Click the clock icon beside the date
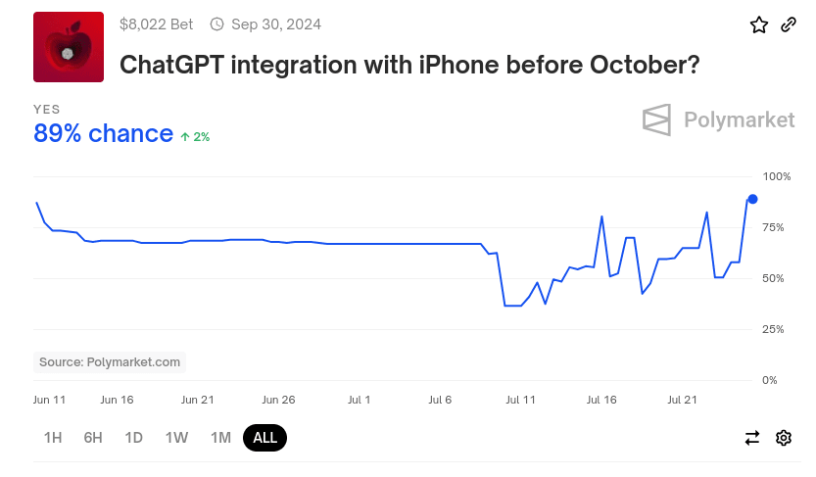Screen dimensions: 816x477 [x=217, y=24]
